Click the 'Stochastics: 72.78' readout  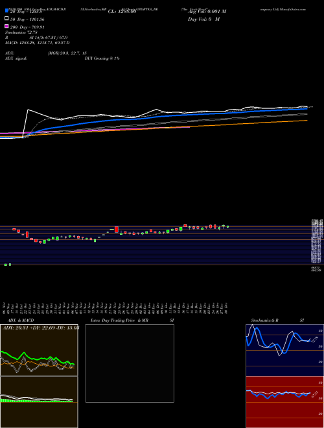(x=21, y=32)
